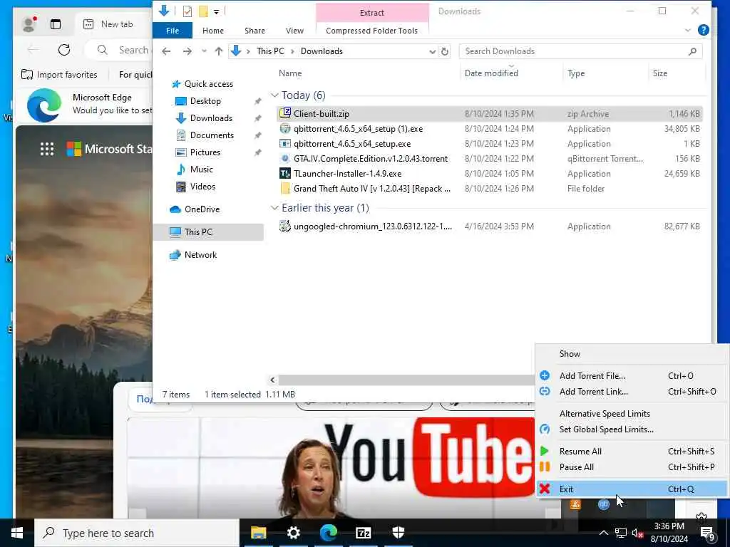This screenshot has width=730, height=547.
Task: Choose Add Torrent File menu entry
Action: pos(632,376)
